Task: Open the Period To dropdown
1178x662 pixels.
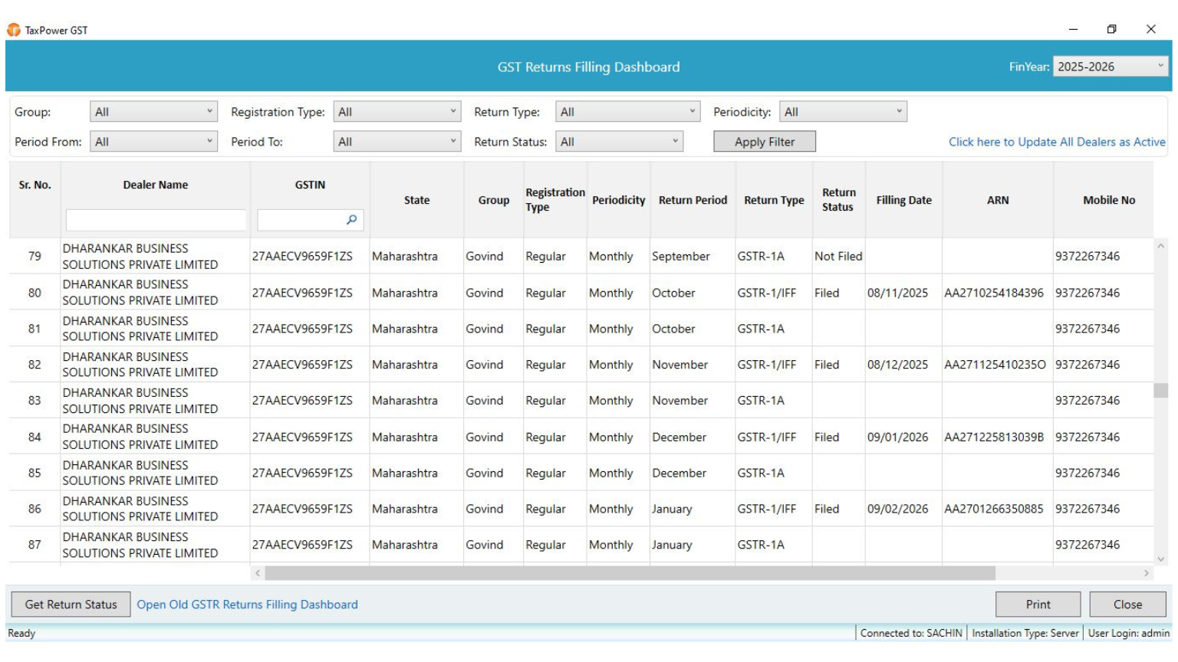Action: pyautogui.click(x=397, y=142)
